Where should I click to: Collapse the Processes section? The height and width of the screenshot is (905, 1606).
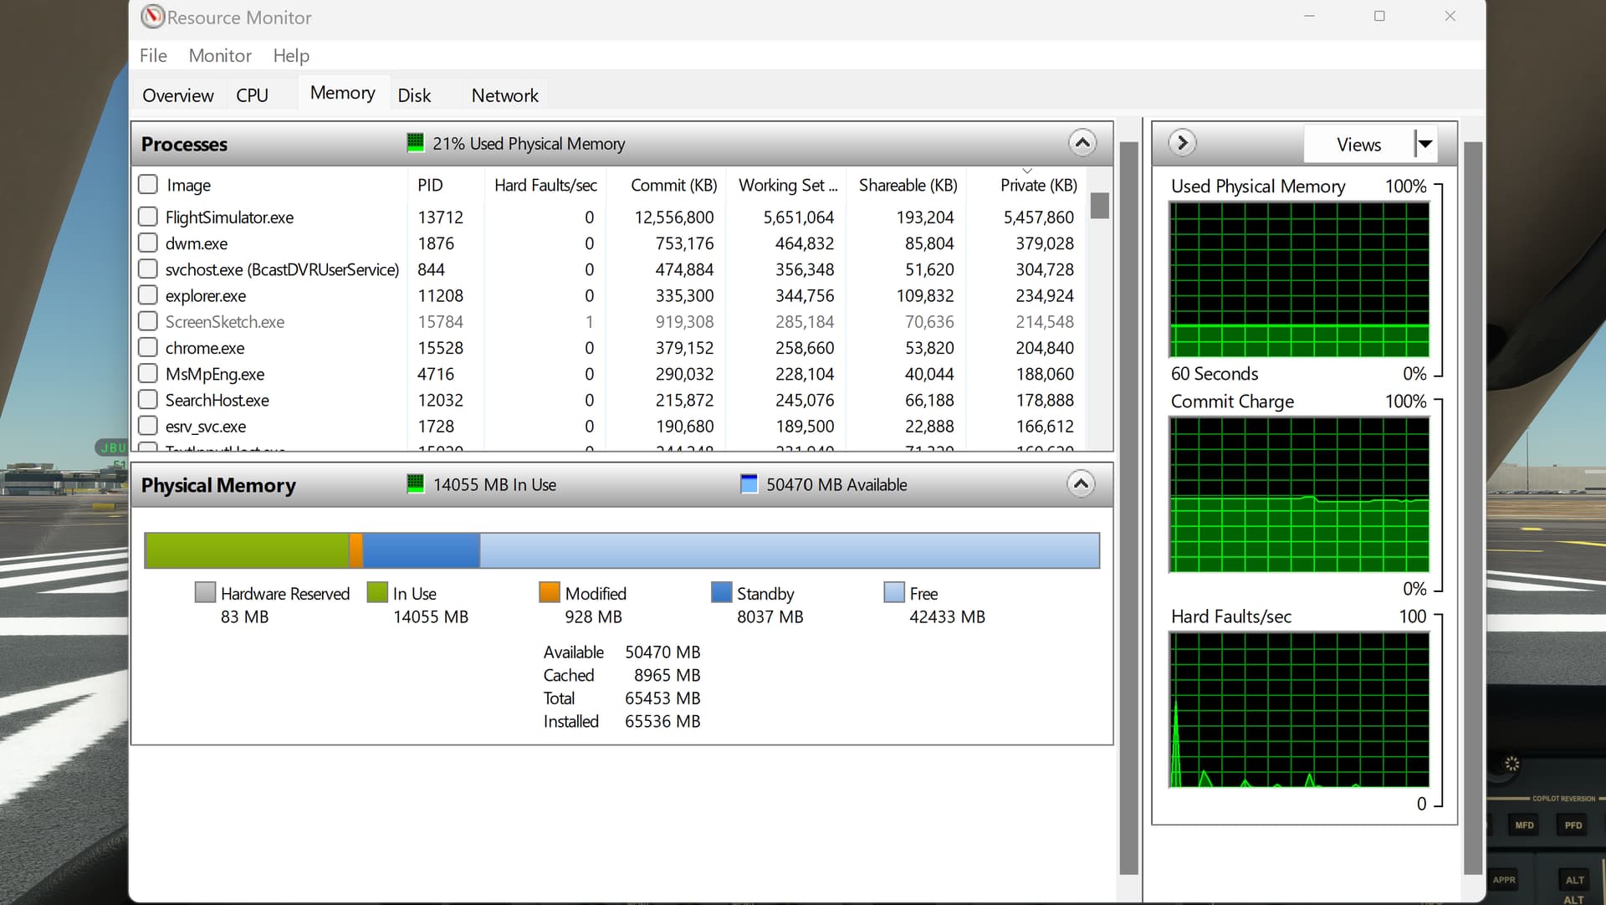[x=1082, y=142]
